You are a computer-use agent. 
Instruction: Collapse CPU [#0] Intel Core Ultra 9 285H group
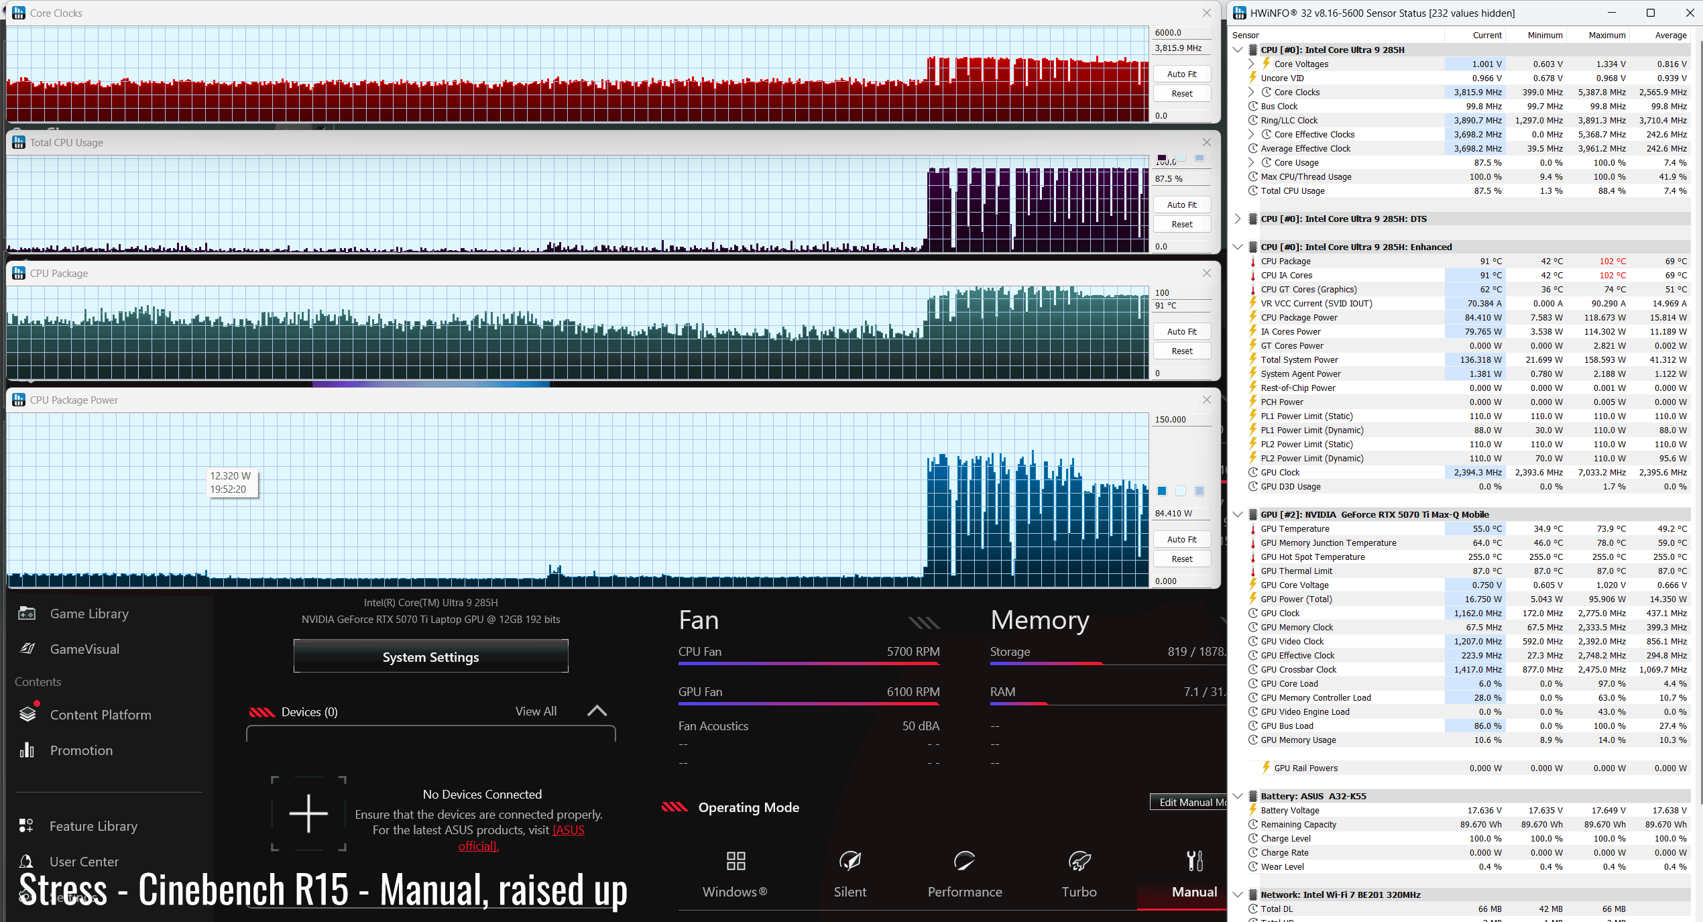tap(1238, 50)
